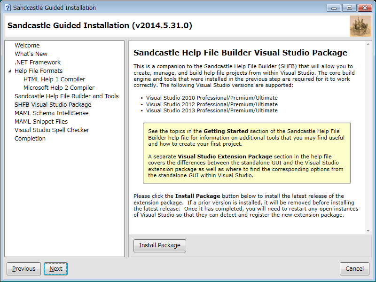
Task: Click the sandcastle logo image
Action: coord(360,26)
